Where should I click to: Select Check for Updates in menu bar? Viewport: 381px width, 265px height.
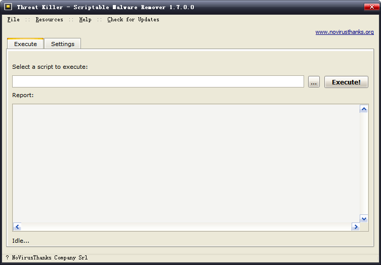point(133,20)
